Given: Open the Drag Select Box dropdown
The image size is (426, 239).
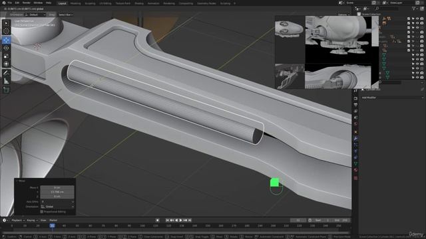Looking at the screenshot, I should [x=65, y=15].
